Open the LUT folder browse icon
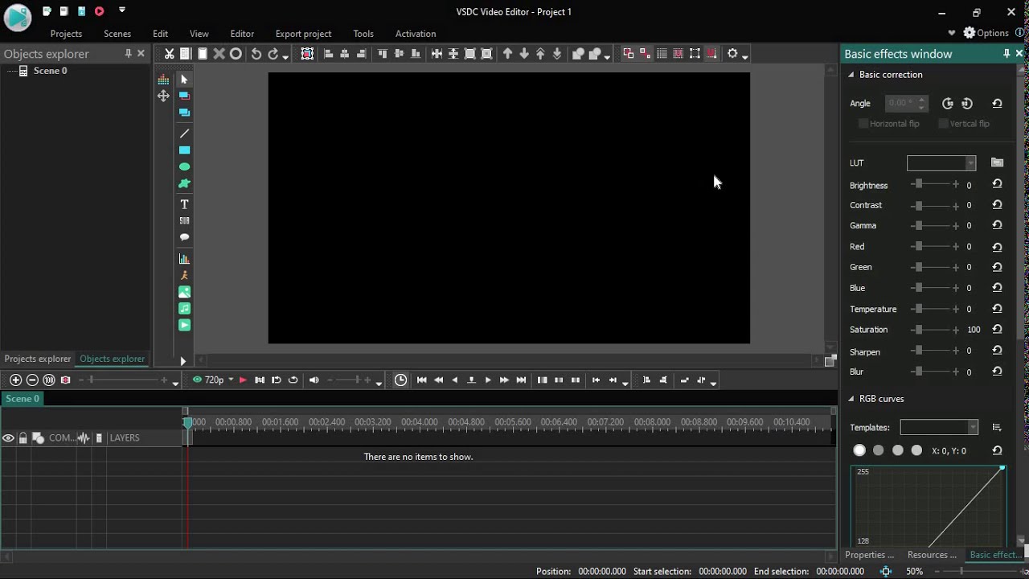This screenshot has width=1029, height=579. (x=997, y=162)
